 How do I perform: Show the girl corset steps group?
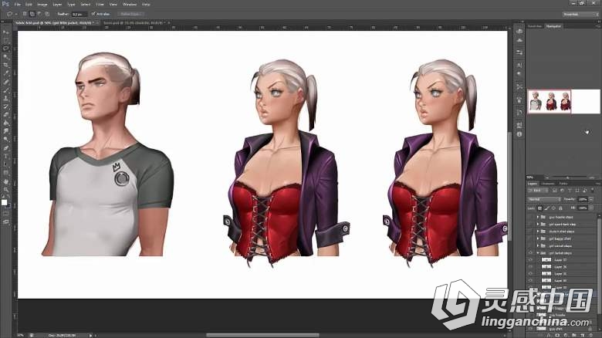pyautogui.click(x=530, y=246)
